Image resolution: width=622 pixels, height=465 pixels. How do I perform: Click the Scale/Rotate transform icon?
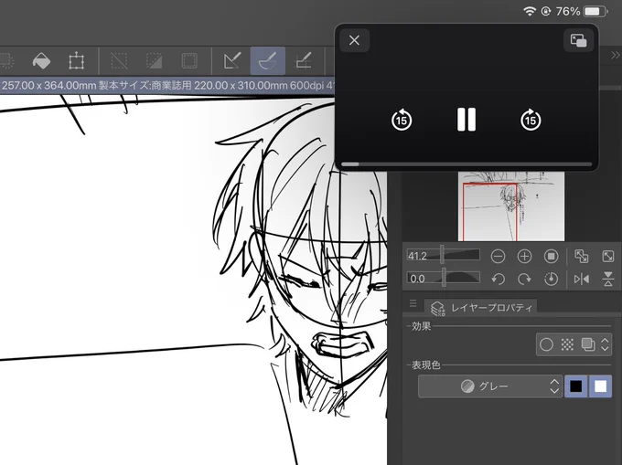pos(76,61)
